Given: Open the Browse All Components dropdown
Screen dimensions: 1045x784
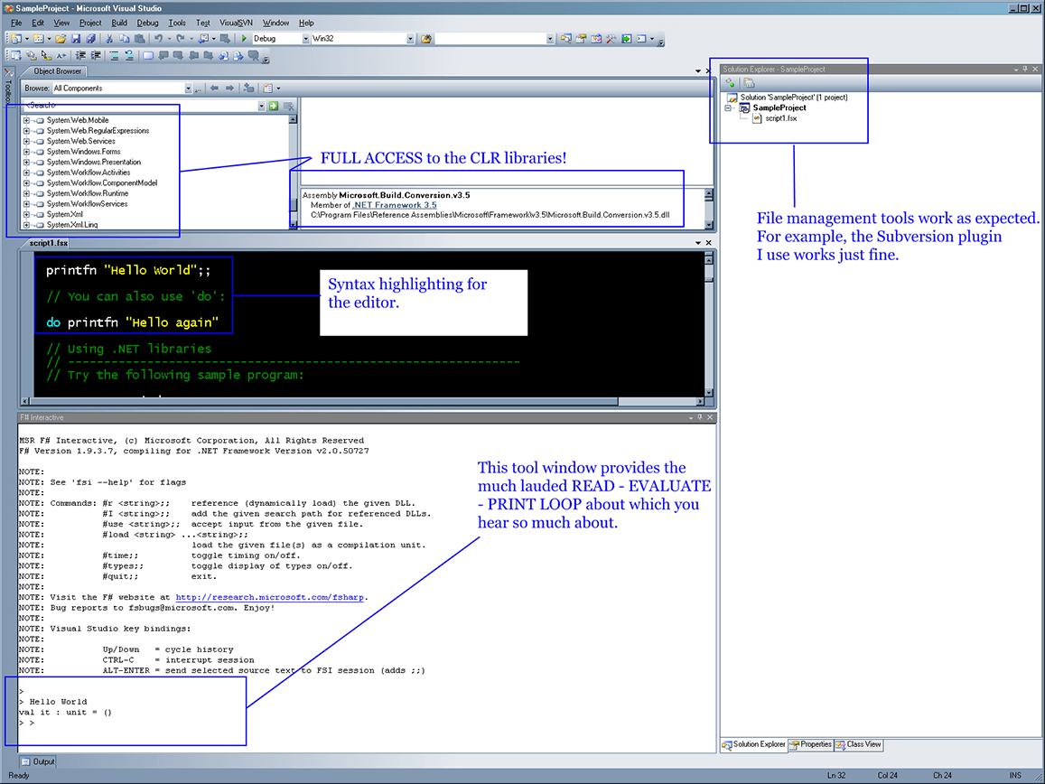Looking at the screenshot, I should 188,88.
